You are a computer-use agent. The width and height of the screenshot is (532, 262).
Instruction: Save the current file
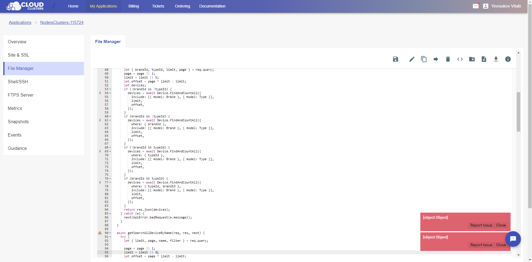[x=396, y=59]
